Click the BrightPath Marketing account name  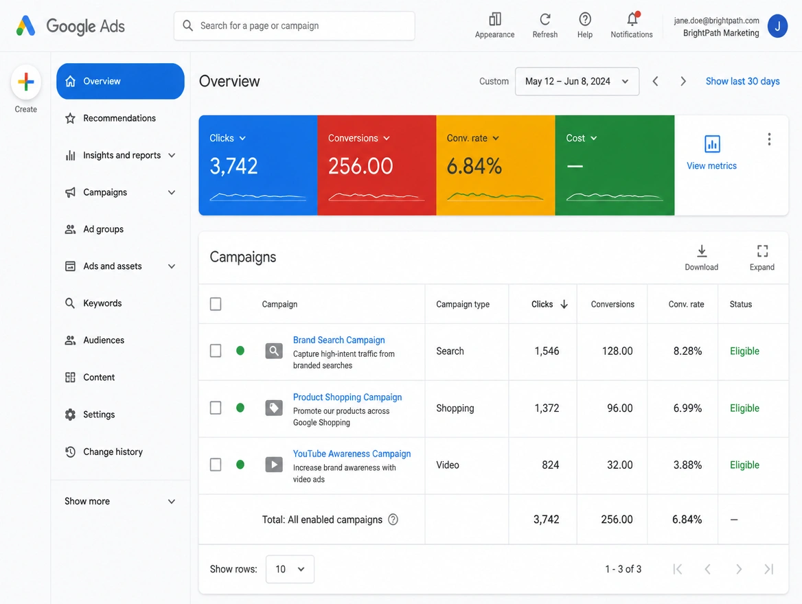721,33
